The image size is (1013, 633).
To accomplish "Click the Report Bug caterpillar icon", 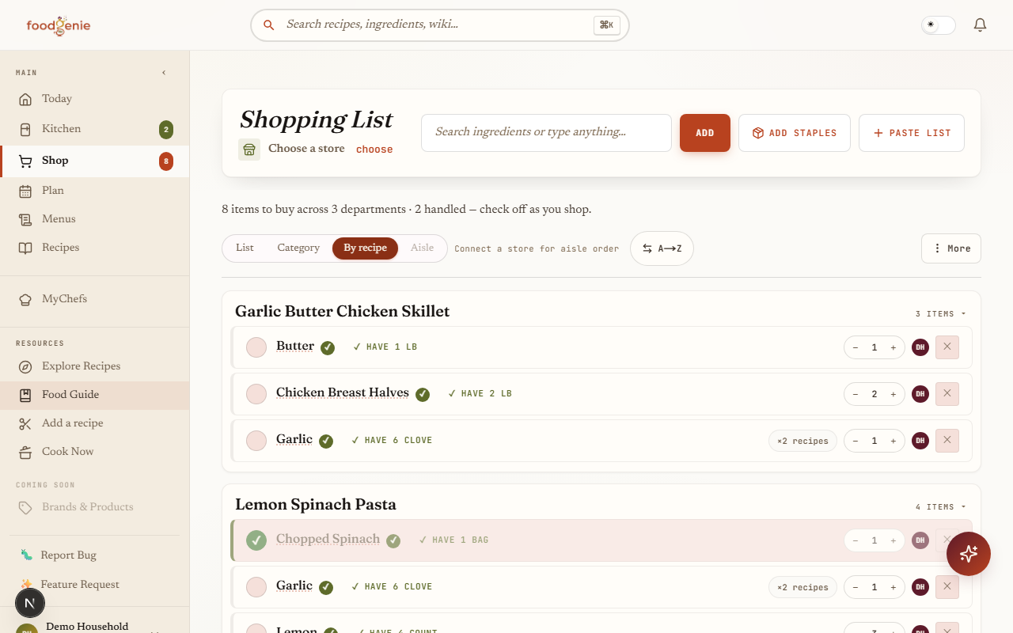I will coord(26,555).
